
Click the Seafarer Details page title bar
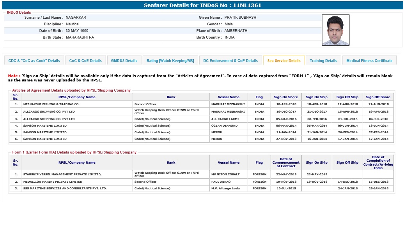pos(202,5)
